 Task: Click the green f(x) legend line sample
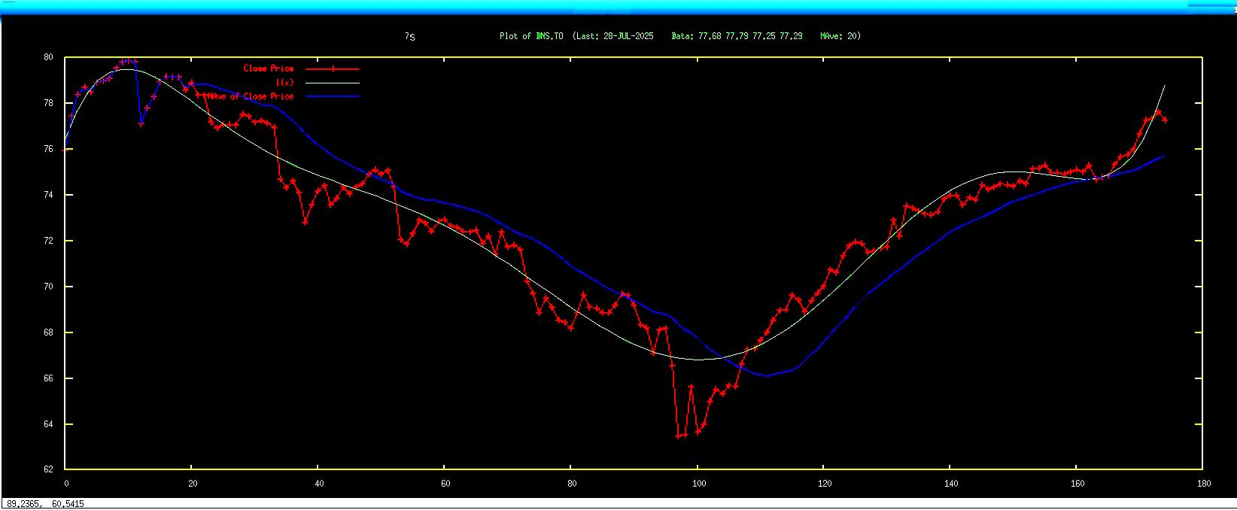pyautogui.click(x=333, y=83)
